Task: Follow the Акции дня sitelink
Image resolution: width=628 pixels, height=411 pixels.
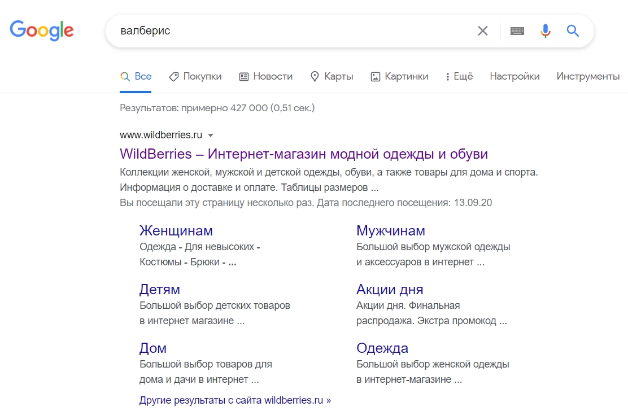Action: coord(390,289)
